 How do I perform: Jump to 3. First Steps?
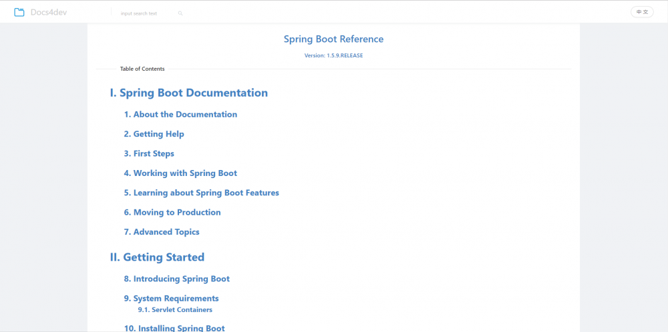(x=149, y=153)
